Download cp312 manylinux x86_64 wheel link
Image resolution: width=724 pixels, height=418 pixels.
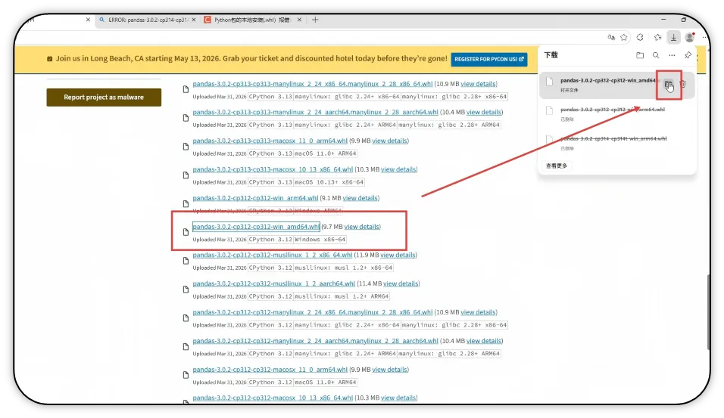[313, 312]
